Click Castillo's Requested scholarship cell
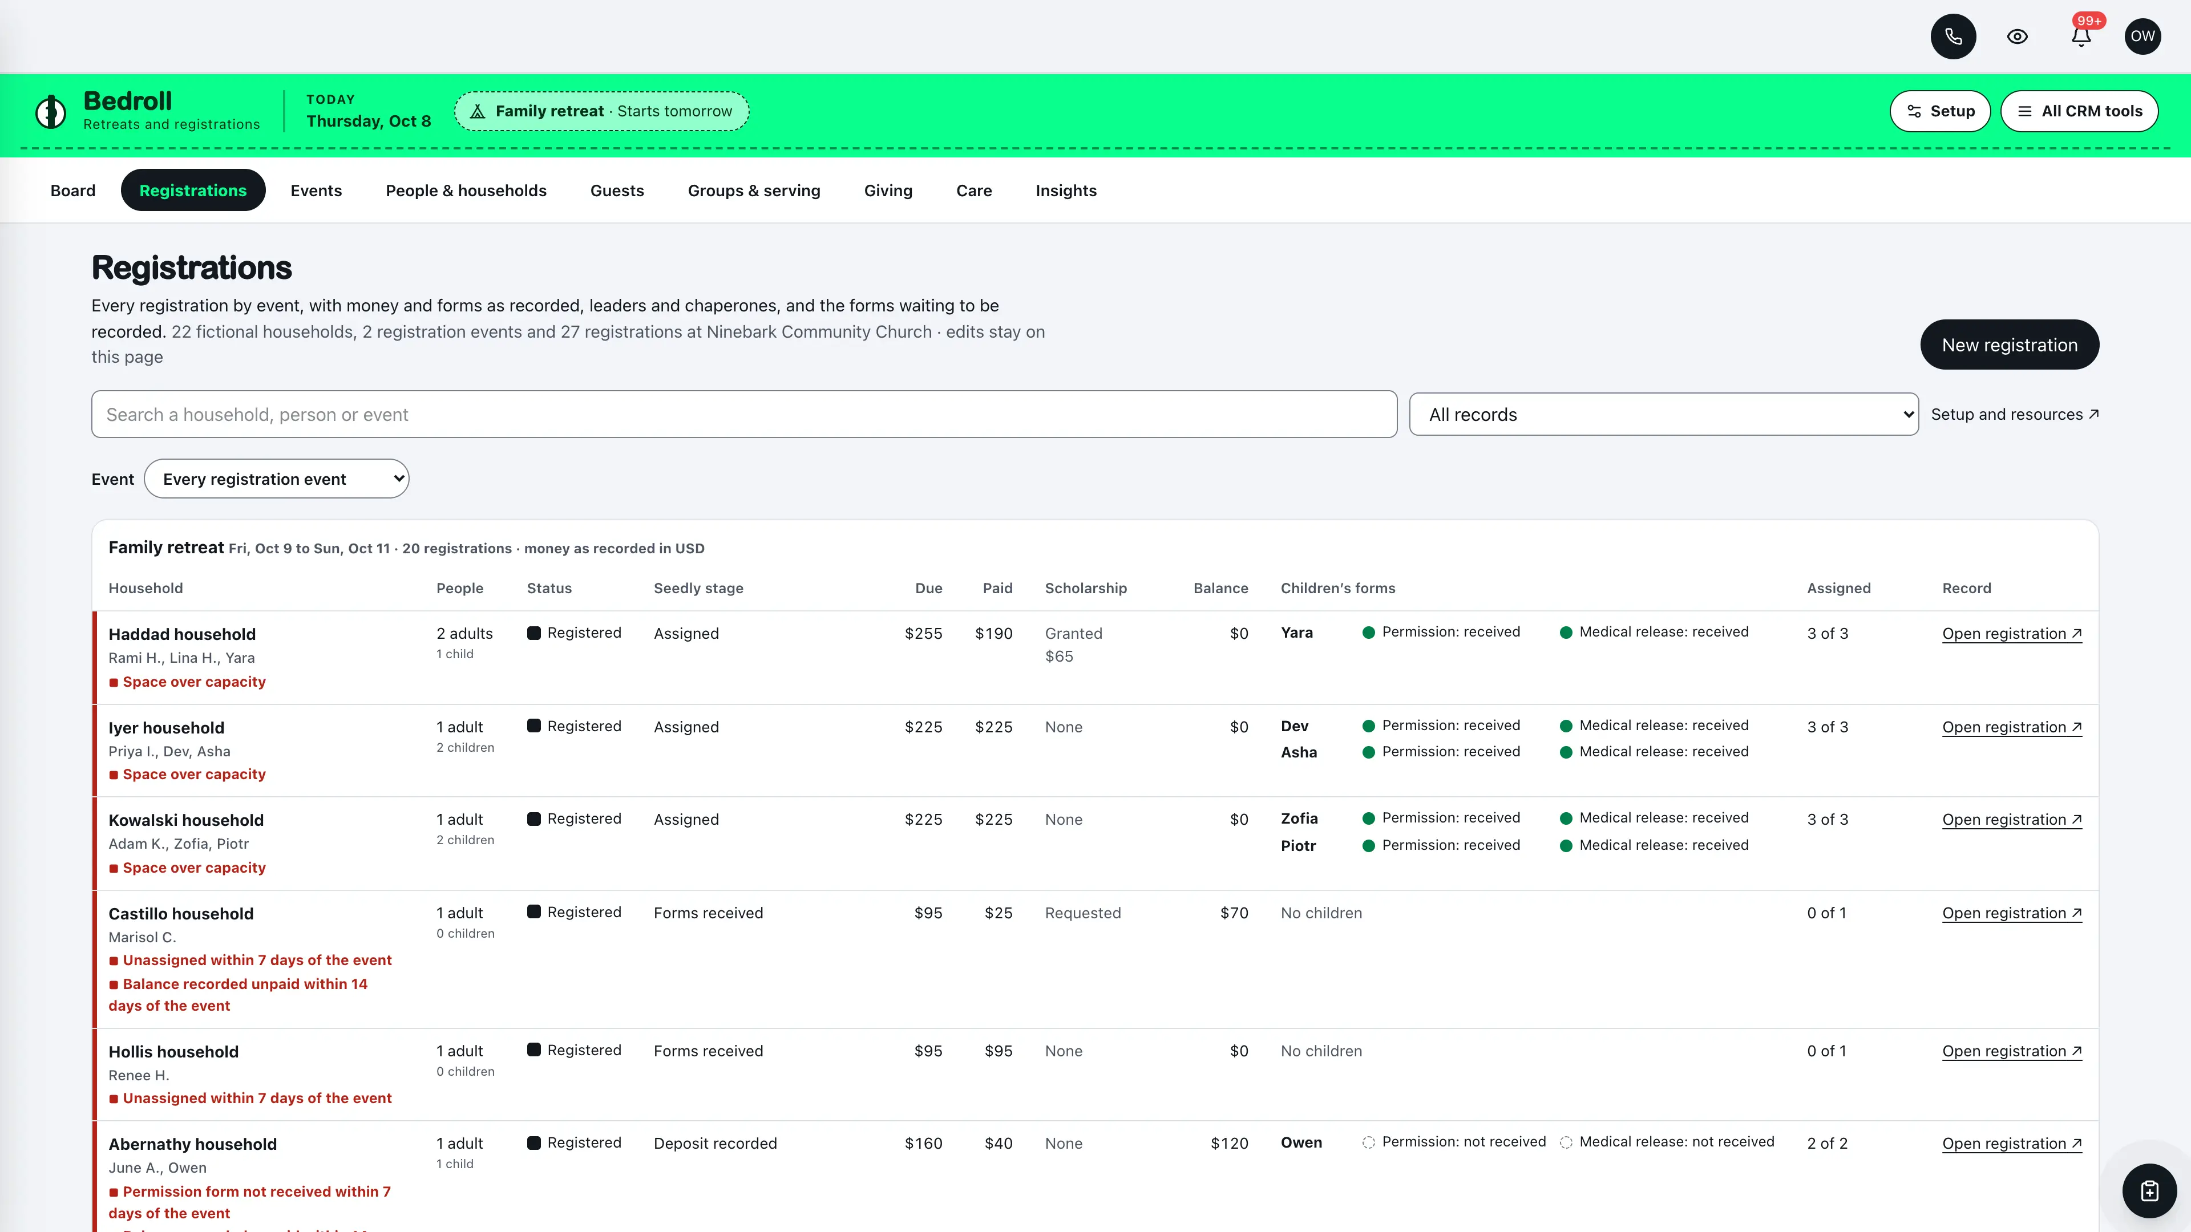Image resolution: width=2191 pixels, height=1232 pixels. [1083, 913]
